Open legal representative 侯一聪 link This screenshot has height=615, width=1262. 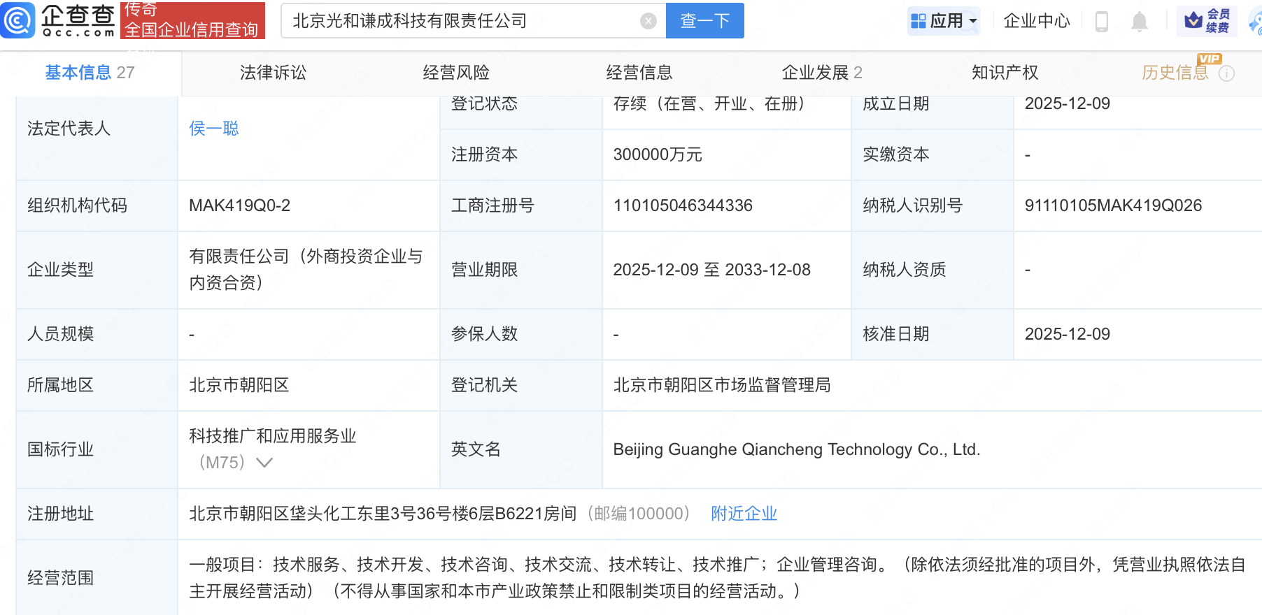(x=214, y=129)
